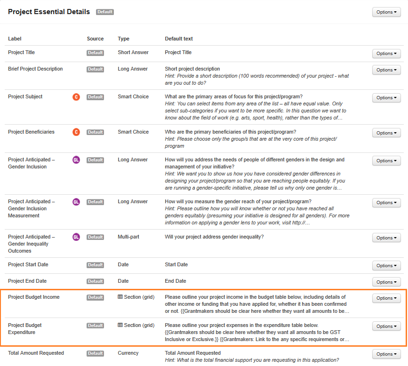Click the GL icon for Gender Inequality Outcomes
408x366 pixels.
pos(76,237)
